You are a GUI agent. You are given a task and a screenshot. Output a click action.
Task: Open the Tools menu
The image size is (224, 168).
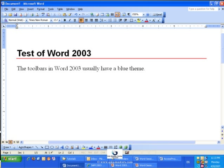(51, 9)
